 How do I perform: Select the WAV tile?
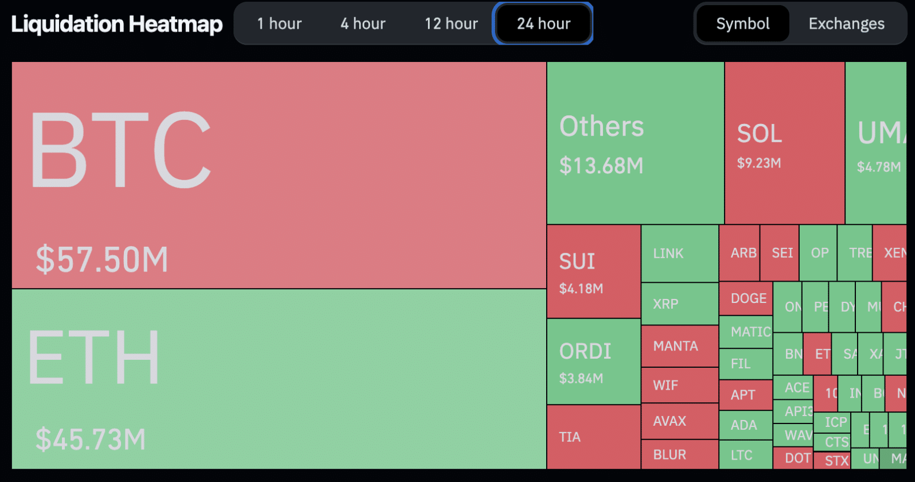[x=793, y=435]
